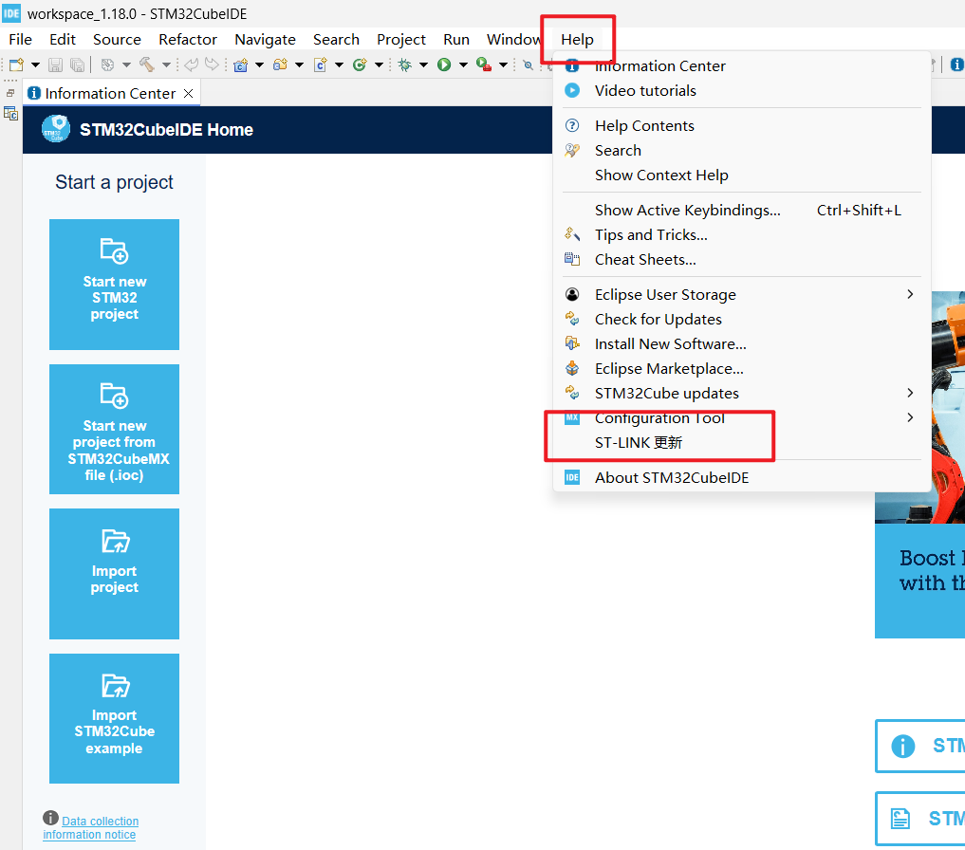Click Start new project from STM32CubeMX file tile
965x850 pixels.
115,429
